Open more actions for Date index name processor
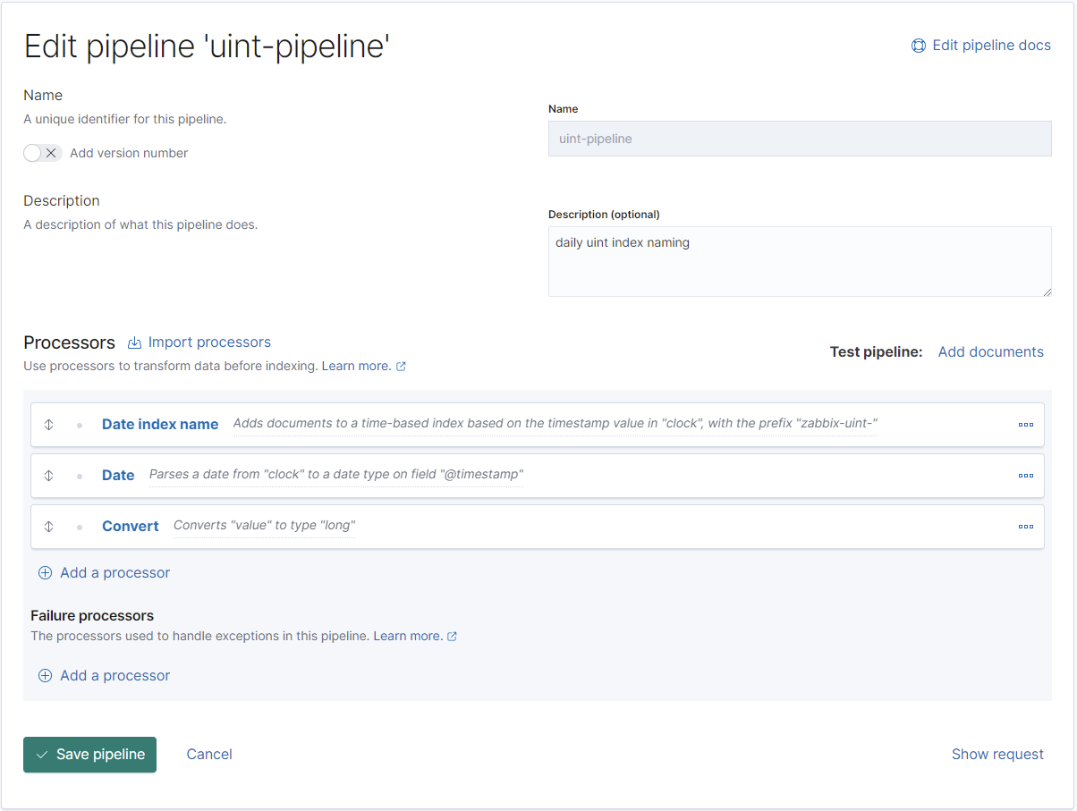 pyautogui.click(x=1025, y=425)
